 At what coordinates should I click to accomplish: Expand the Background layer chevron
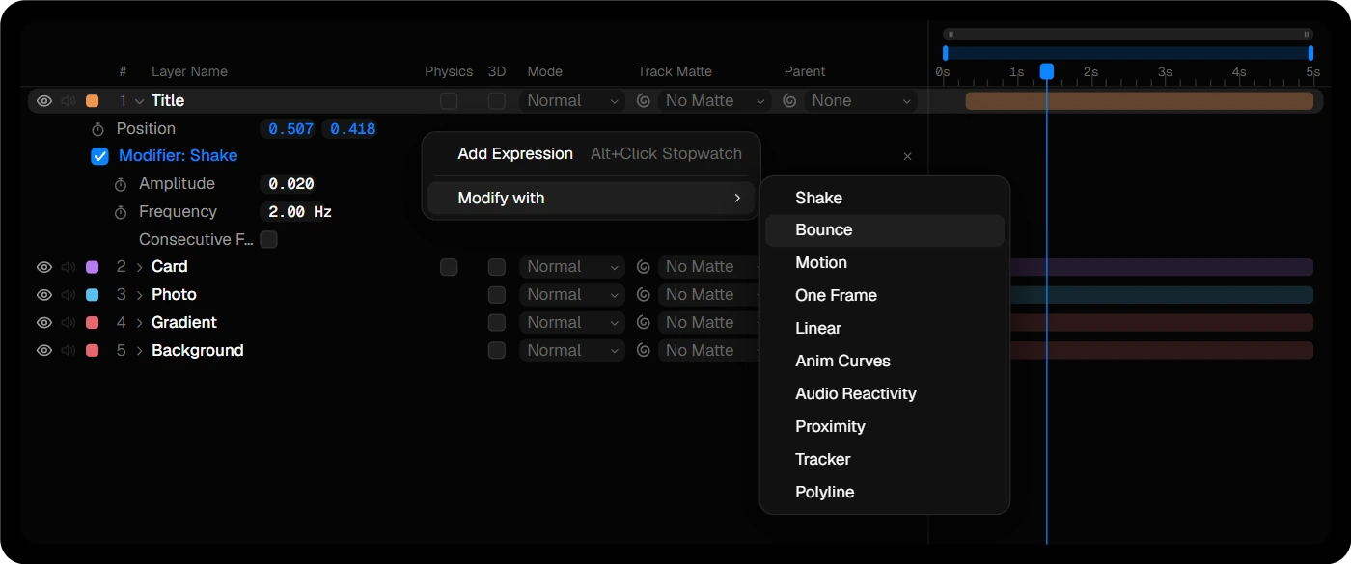click(139, 351)
